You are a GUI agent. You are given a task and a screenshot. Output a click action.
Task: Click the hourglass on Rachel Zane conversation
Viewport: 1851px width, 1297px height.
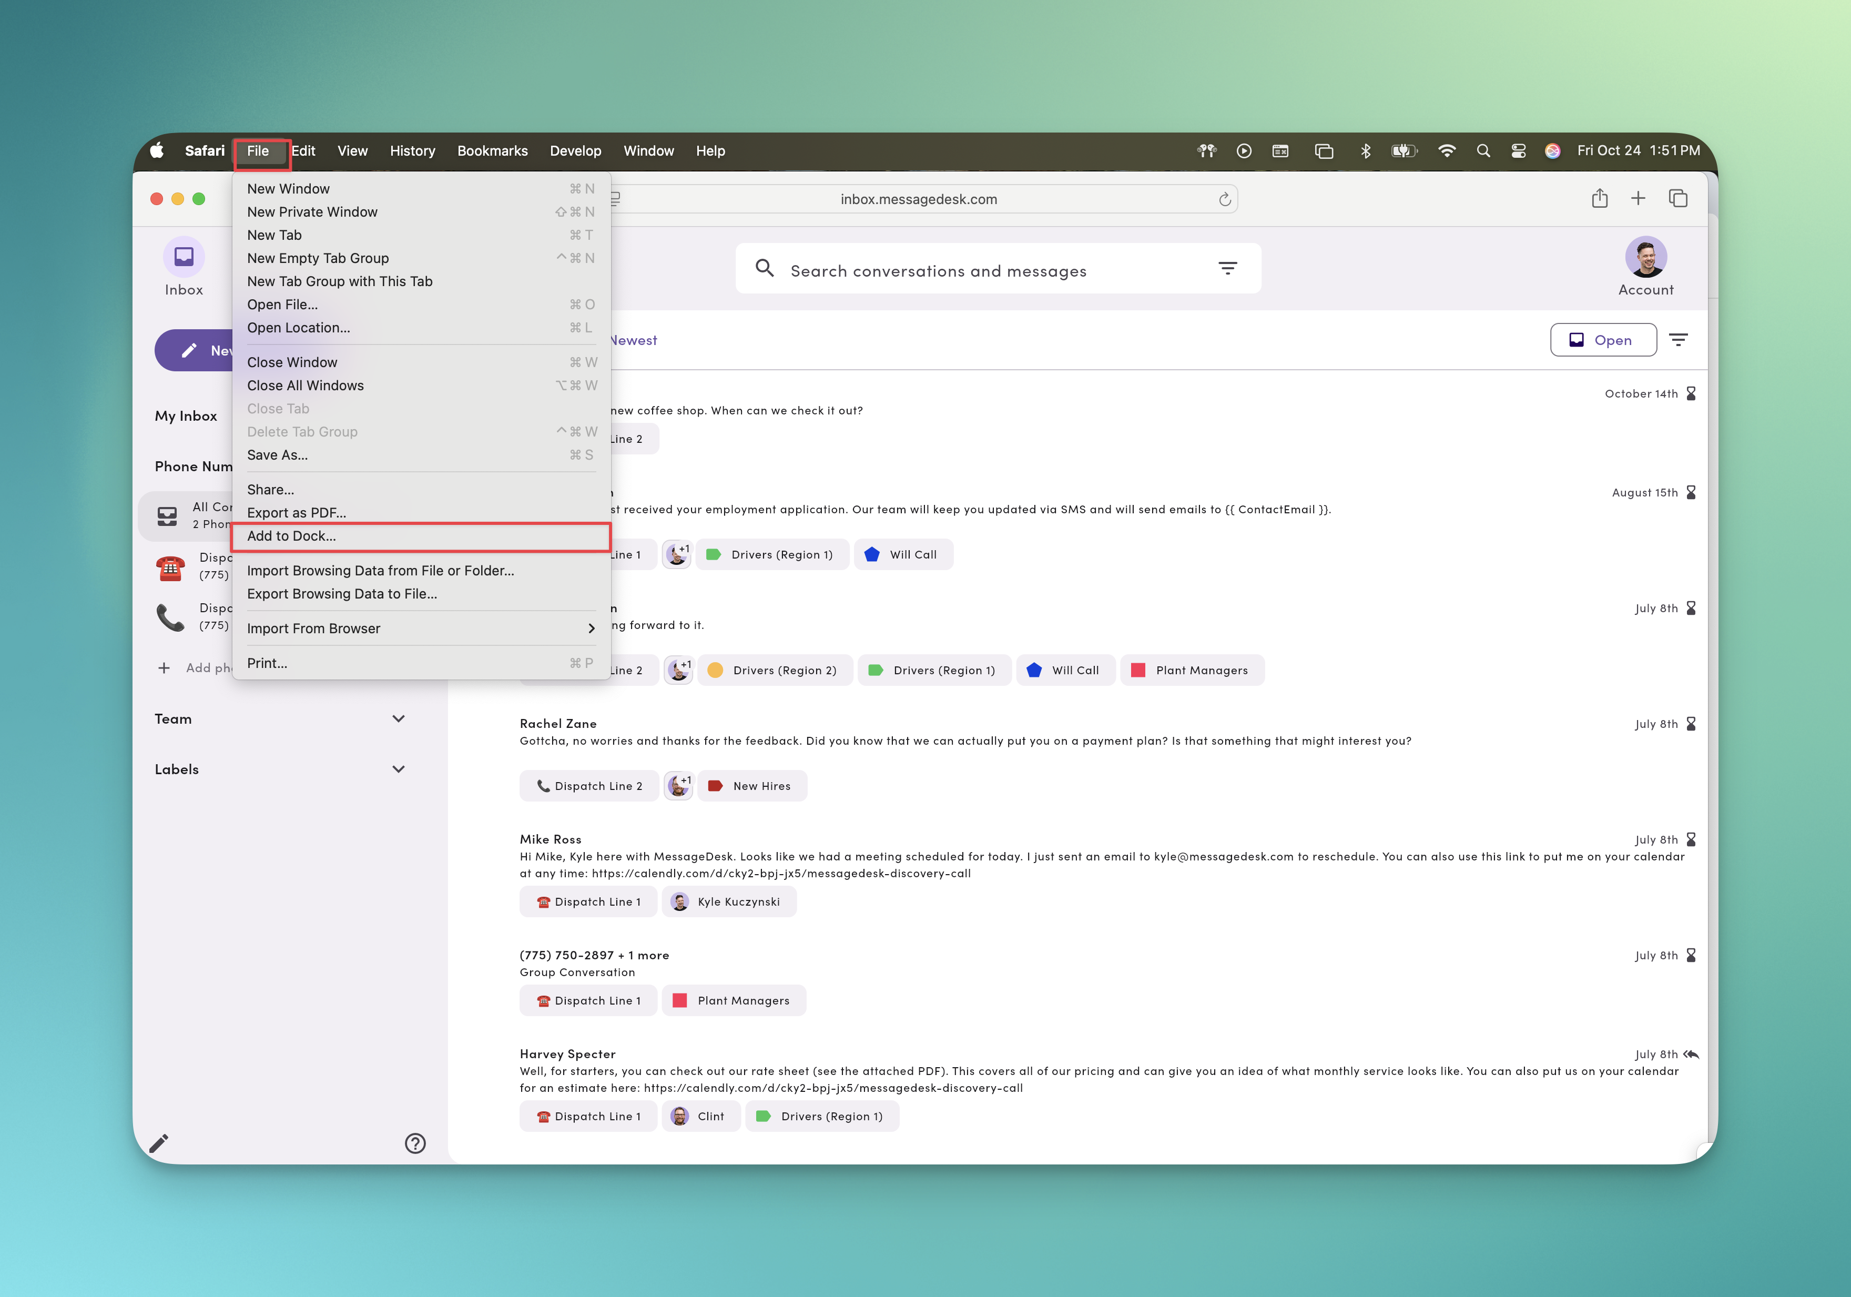coord(1691,724)
